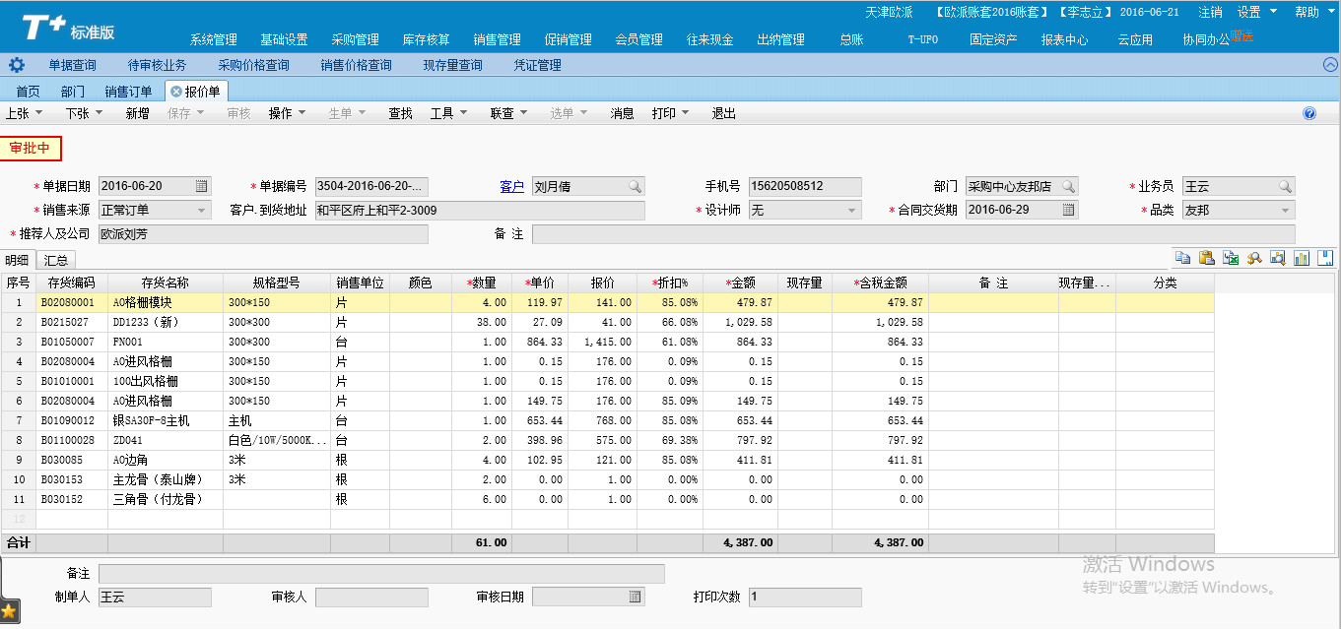
Task: Open the calendar picker for 单据日期
Action: [x=201, y=186]
